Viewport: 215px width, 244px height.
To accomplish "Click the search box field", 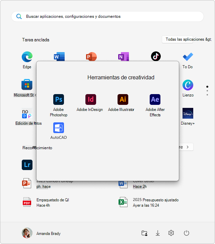I will (107, 16).
